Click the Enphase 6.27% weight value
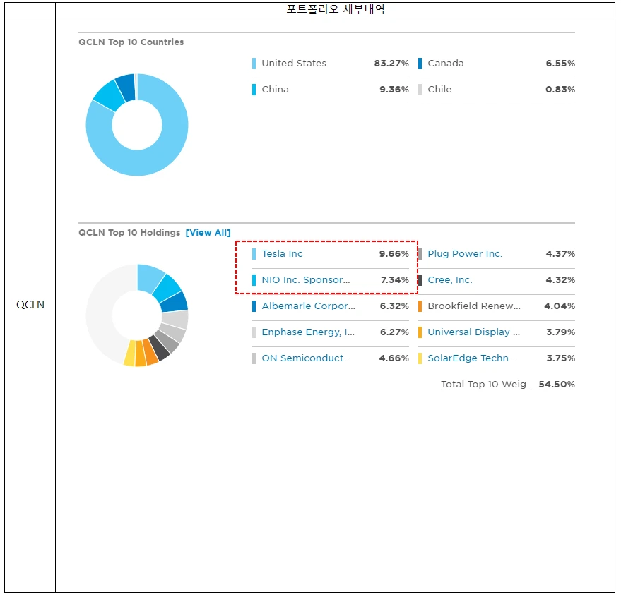This screenshot has width=621, height=597. click(394, 332)
